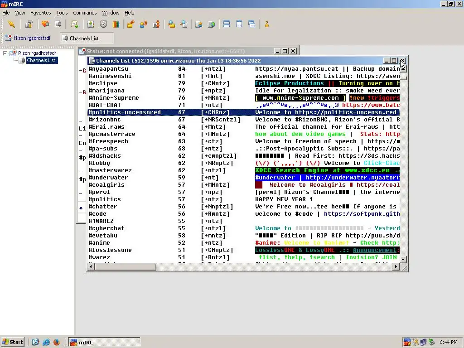464x348 pixels.
Task: Open Favorites heart icon in toolbar
Action: (45, 24)
